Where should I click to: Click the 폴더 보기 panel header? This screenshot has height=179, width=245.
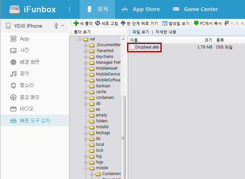tap(82, 32)
